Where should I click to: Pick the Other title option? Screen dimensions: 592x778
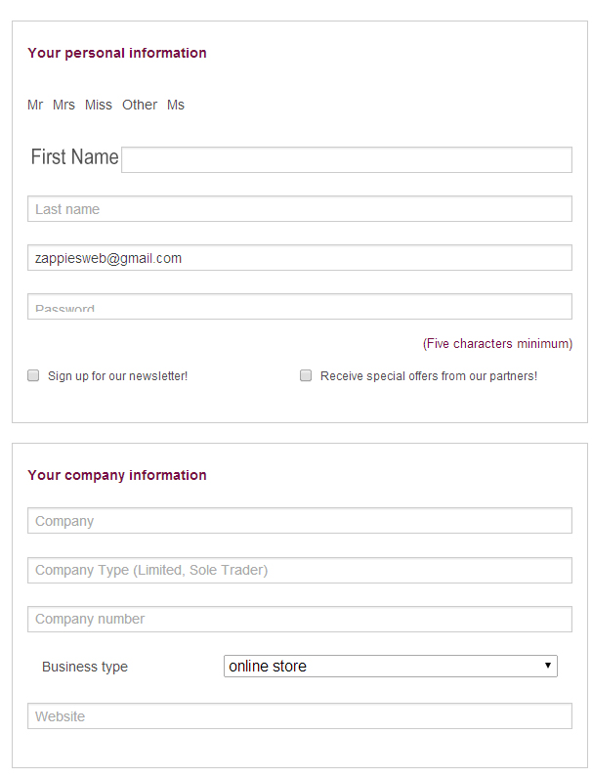point(140,105)
